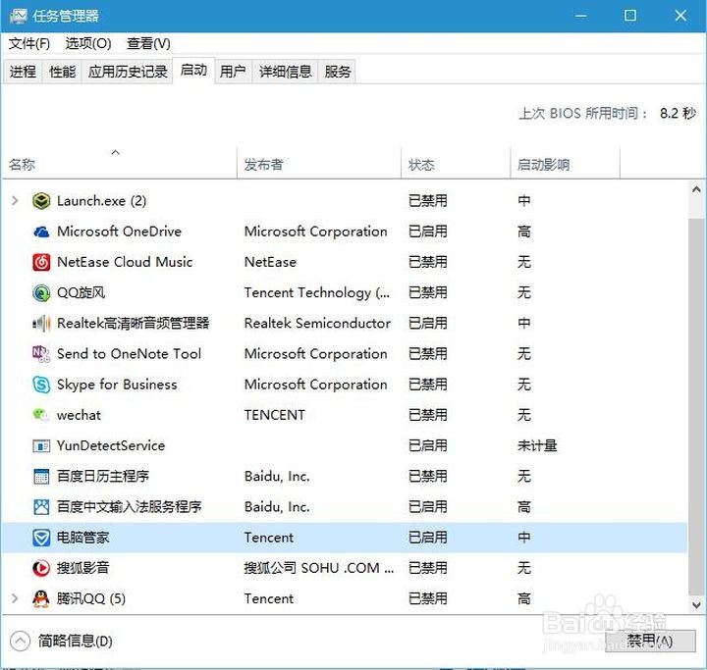Click the 百度日历主程序 calendar icon
The image size is (707, 670).
(x=41, y=476)
